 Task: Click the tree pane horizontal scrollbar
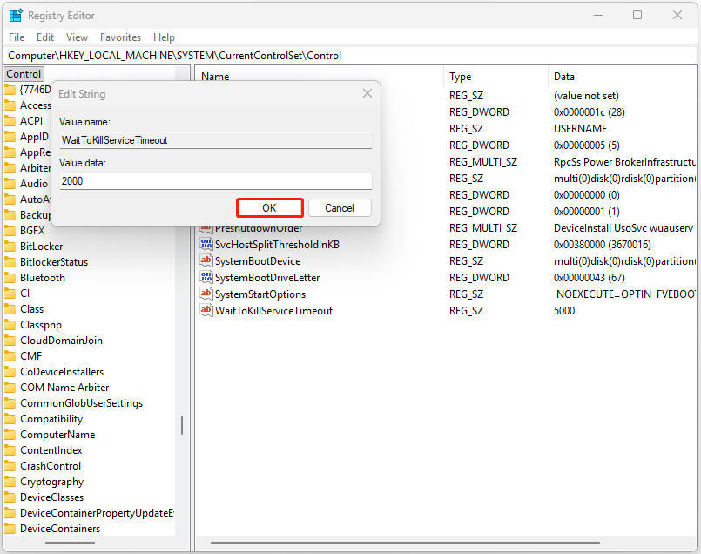70,543
